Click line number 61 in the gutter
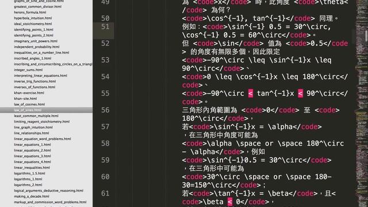368x207 pixels. point(105,193)
